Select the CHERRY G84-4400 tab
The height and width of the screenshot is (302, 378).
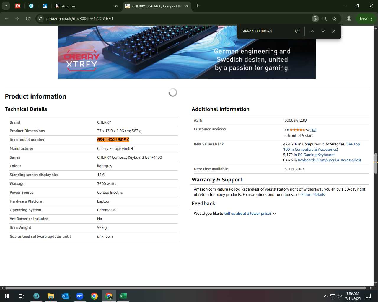pos(157,6)
